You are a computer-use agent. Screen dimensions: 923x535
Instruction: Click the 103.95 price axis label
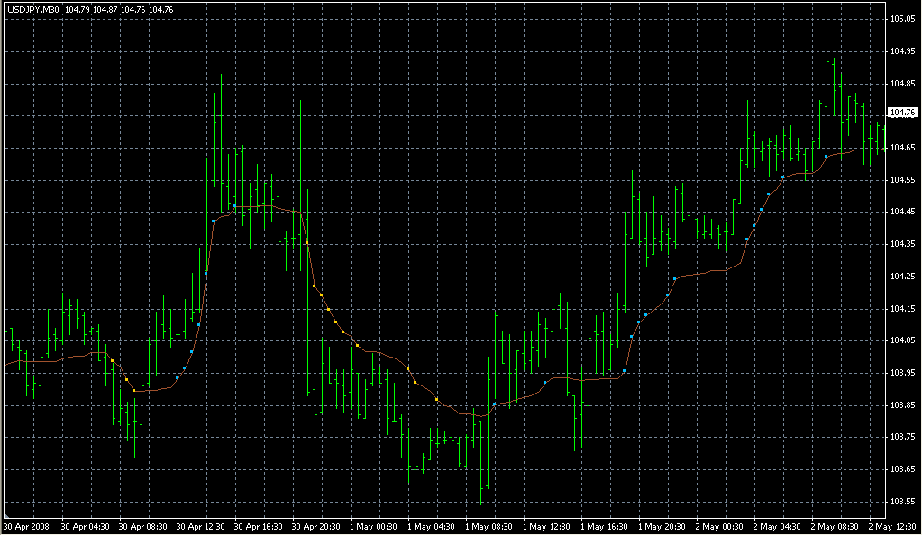(x=902, y=373)
